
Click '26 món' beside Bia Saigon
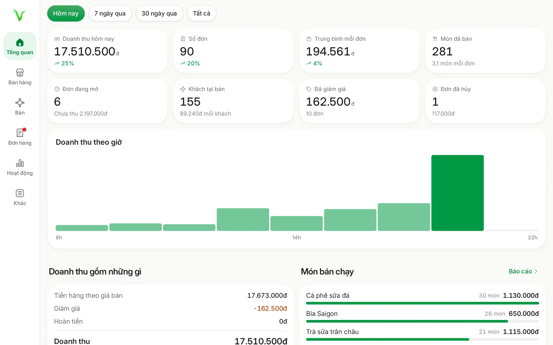(x=495, y=314)
